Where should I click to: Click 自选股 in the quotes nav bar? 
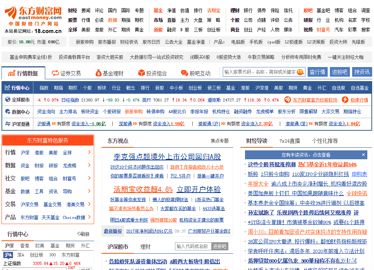tap(338, 88)
